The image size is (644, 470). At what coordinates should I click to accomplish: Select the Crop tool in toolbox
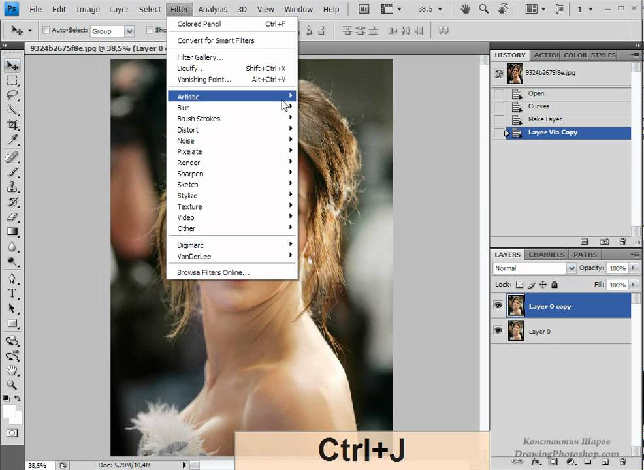pyautogui.click(x=12, y=125)
